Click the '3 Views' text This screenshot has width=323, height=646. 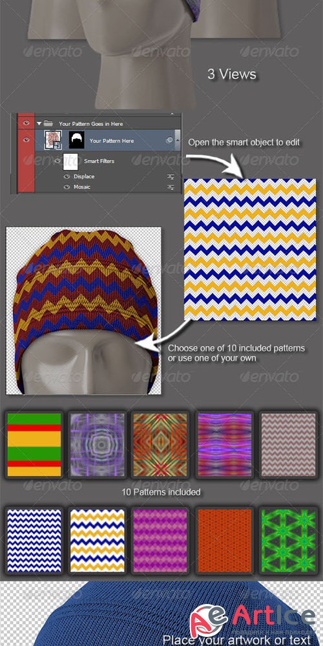(x=232, y=74)
